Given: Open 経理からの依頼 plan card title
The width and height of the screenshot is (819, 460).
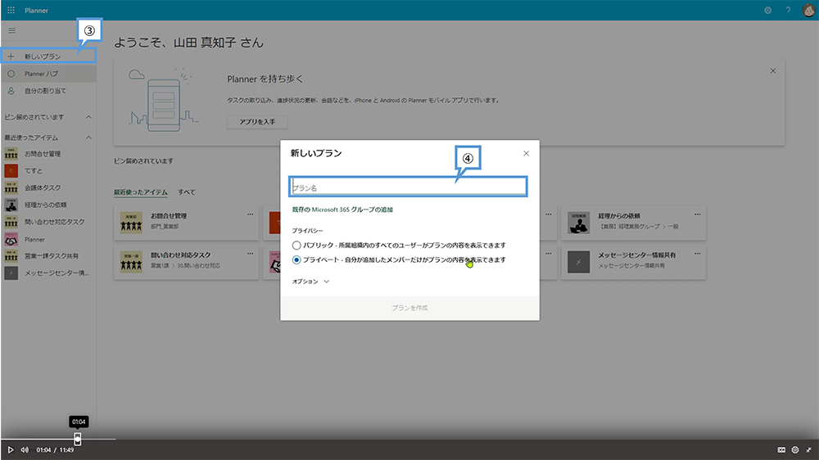Looking at the screenshot, I should click(x=619, y=215).
